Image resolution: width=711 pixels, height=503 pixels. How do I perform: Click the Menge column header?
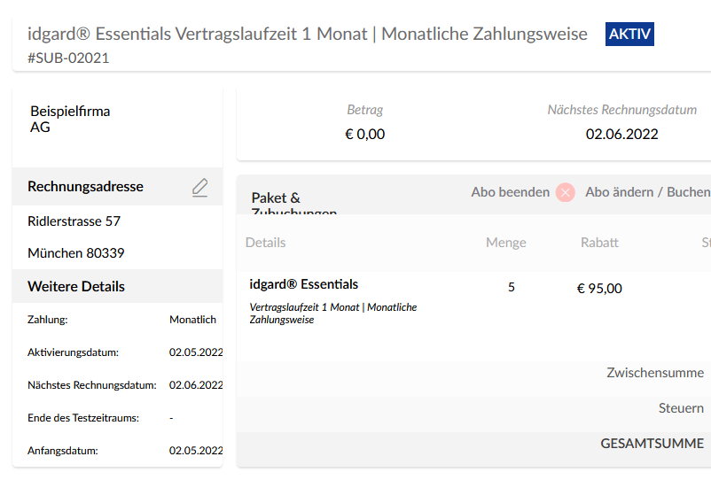[x=506, y=243]
